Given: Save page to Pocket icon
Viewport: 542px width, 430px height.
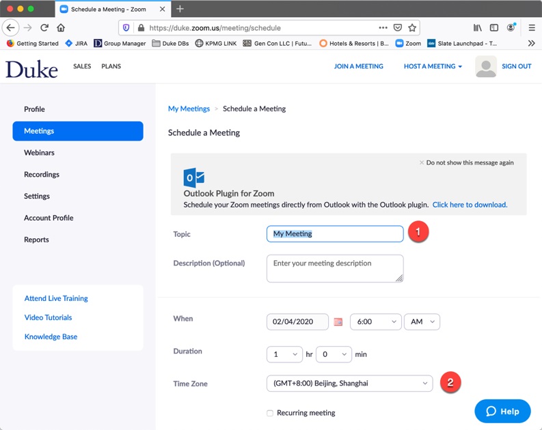Looking at the screenshot, I should click(398, 27).
